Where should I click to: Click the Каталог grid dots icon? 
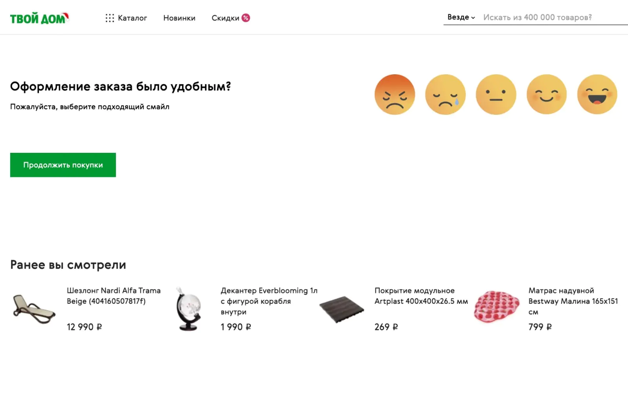pos(110,18)
